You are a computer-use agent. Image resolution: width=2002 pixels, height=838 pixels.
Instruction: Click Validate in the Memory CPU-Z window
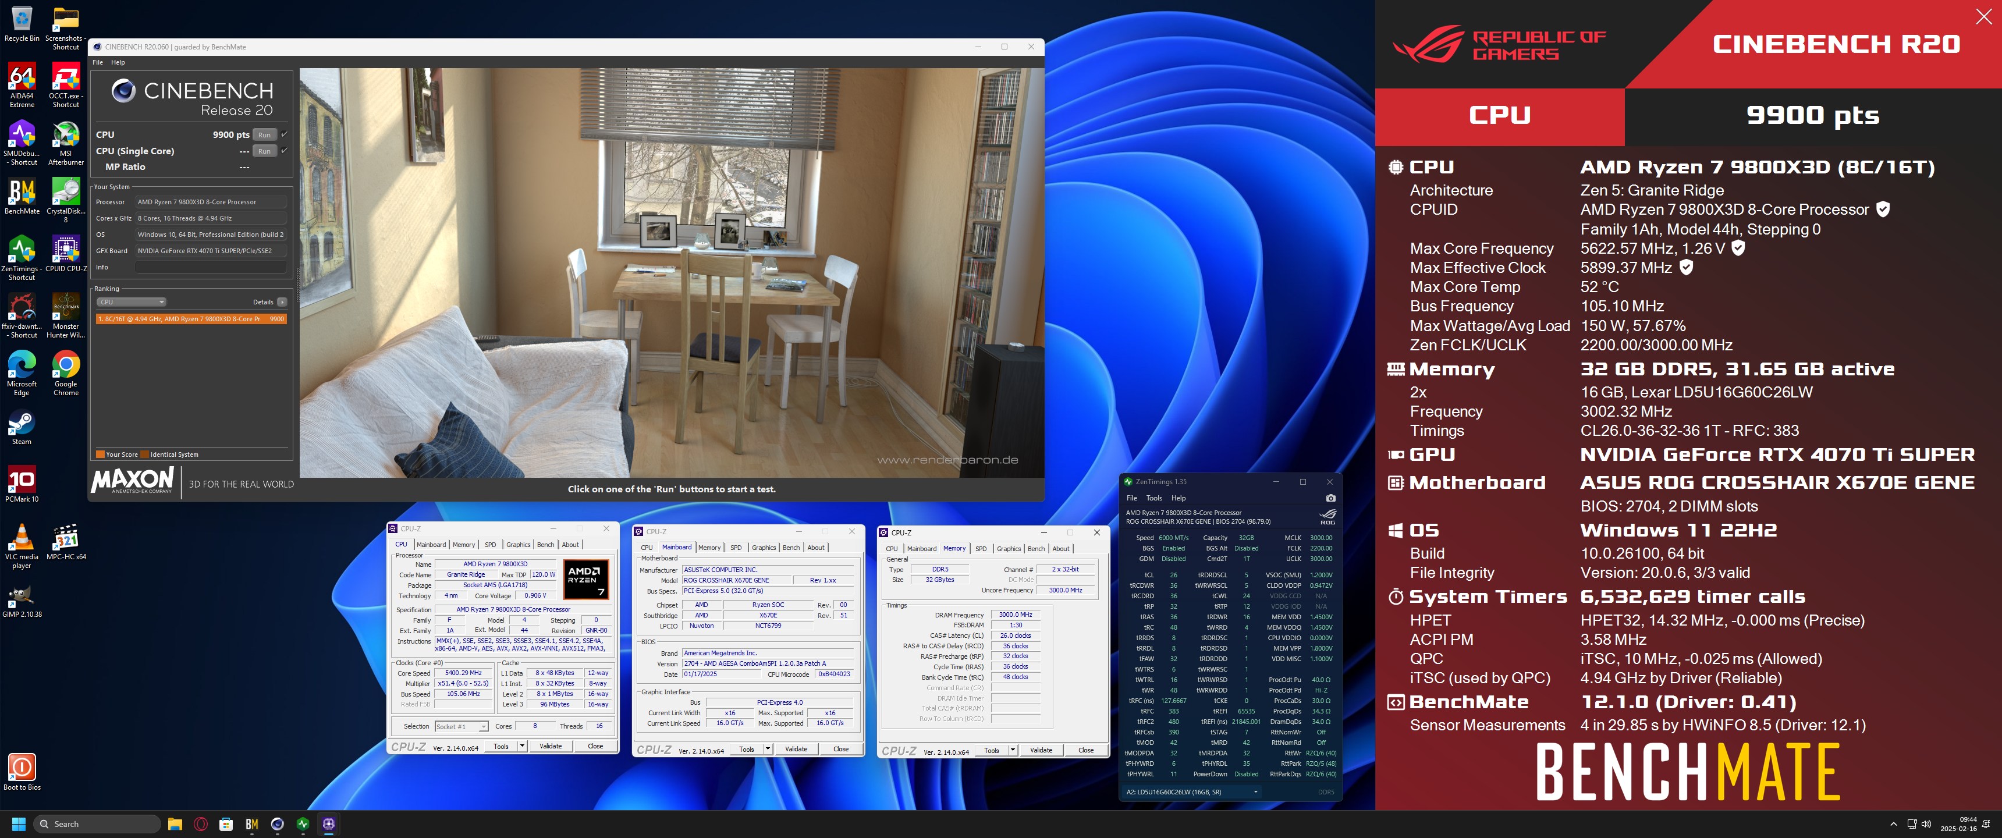(x=1041, y=750)
